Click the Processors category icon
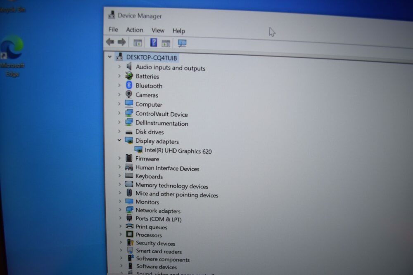This screenshot has width=413, height=275. point(130,234)
